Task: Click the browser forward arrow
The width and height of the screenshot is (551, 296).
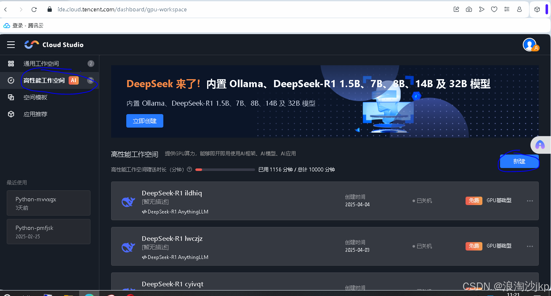Action: pos(21,9)
